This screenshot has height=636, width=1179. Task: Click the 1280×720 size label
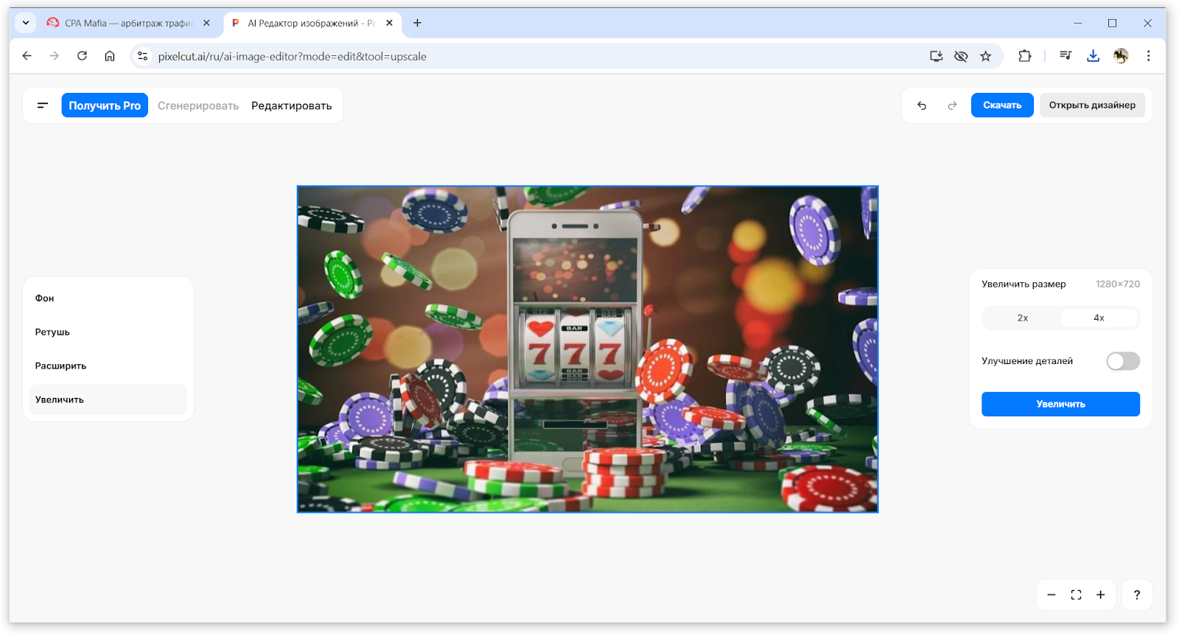tap(1117, 284)
